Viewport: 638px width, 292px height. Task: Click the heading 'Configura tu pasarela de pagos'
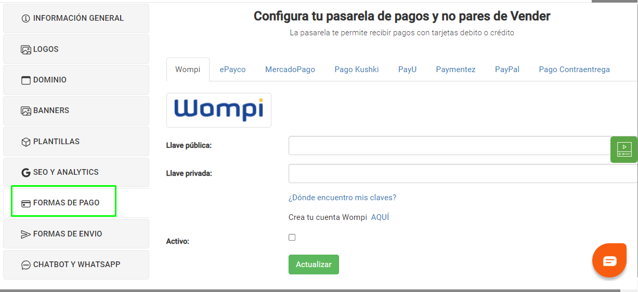pos(402,16)
